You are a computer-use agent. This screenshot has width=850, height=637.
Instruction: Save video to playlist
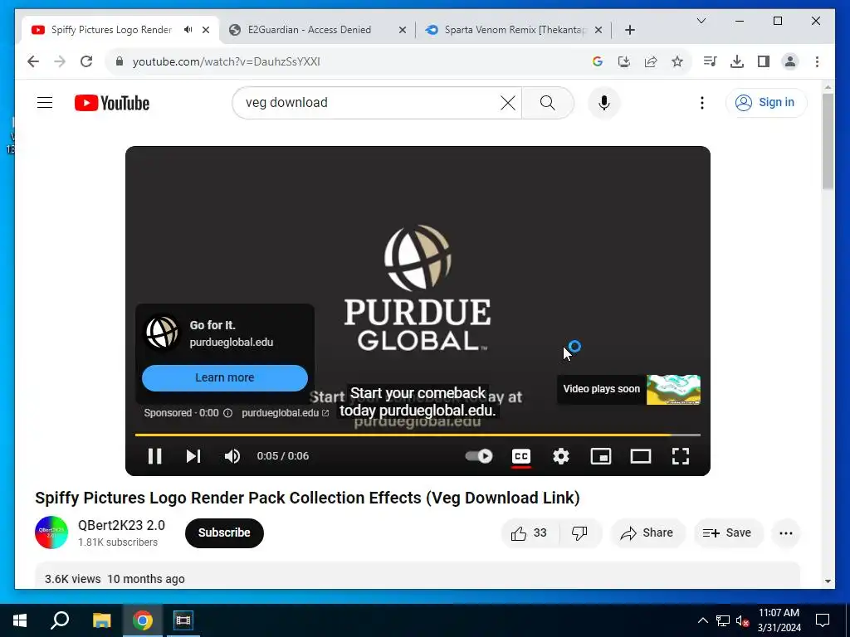(727, 533)
